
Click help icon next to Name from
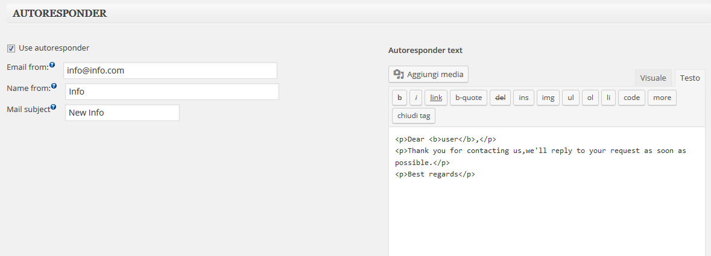54,86
